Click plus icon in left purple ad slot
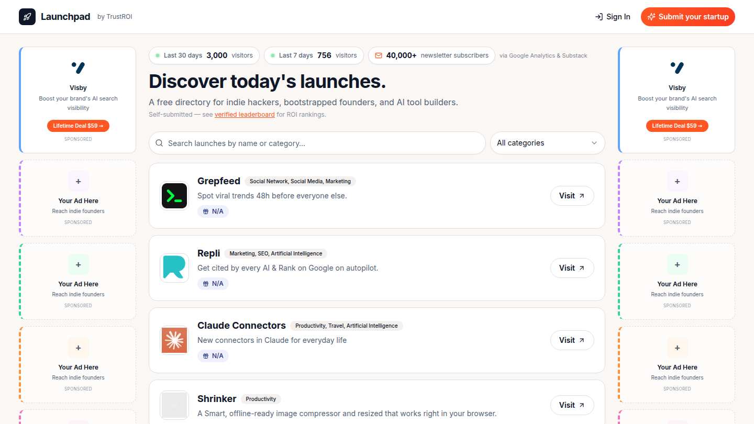 click(x=79, y=182)
